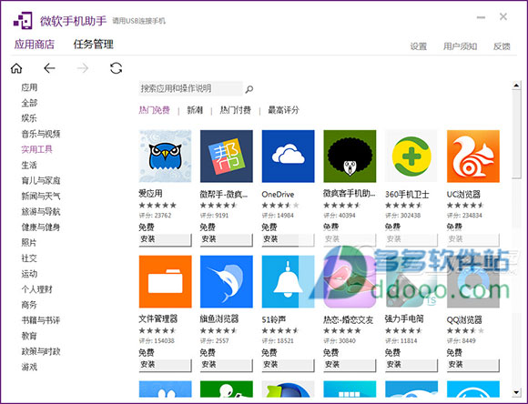This screenshot has width=528, height=404.
Task: Select the 政策与时政 category
Action: [x=41, y=351]
